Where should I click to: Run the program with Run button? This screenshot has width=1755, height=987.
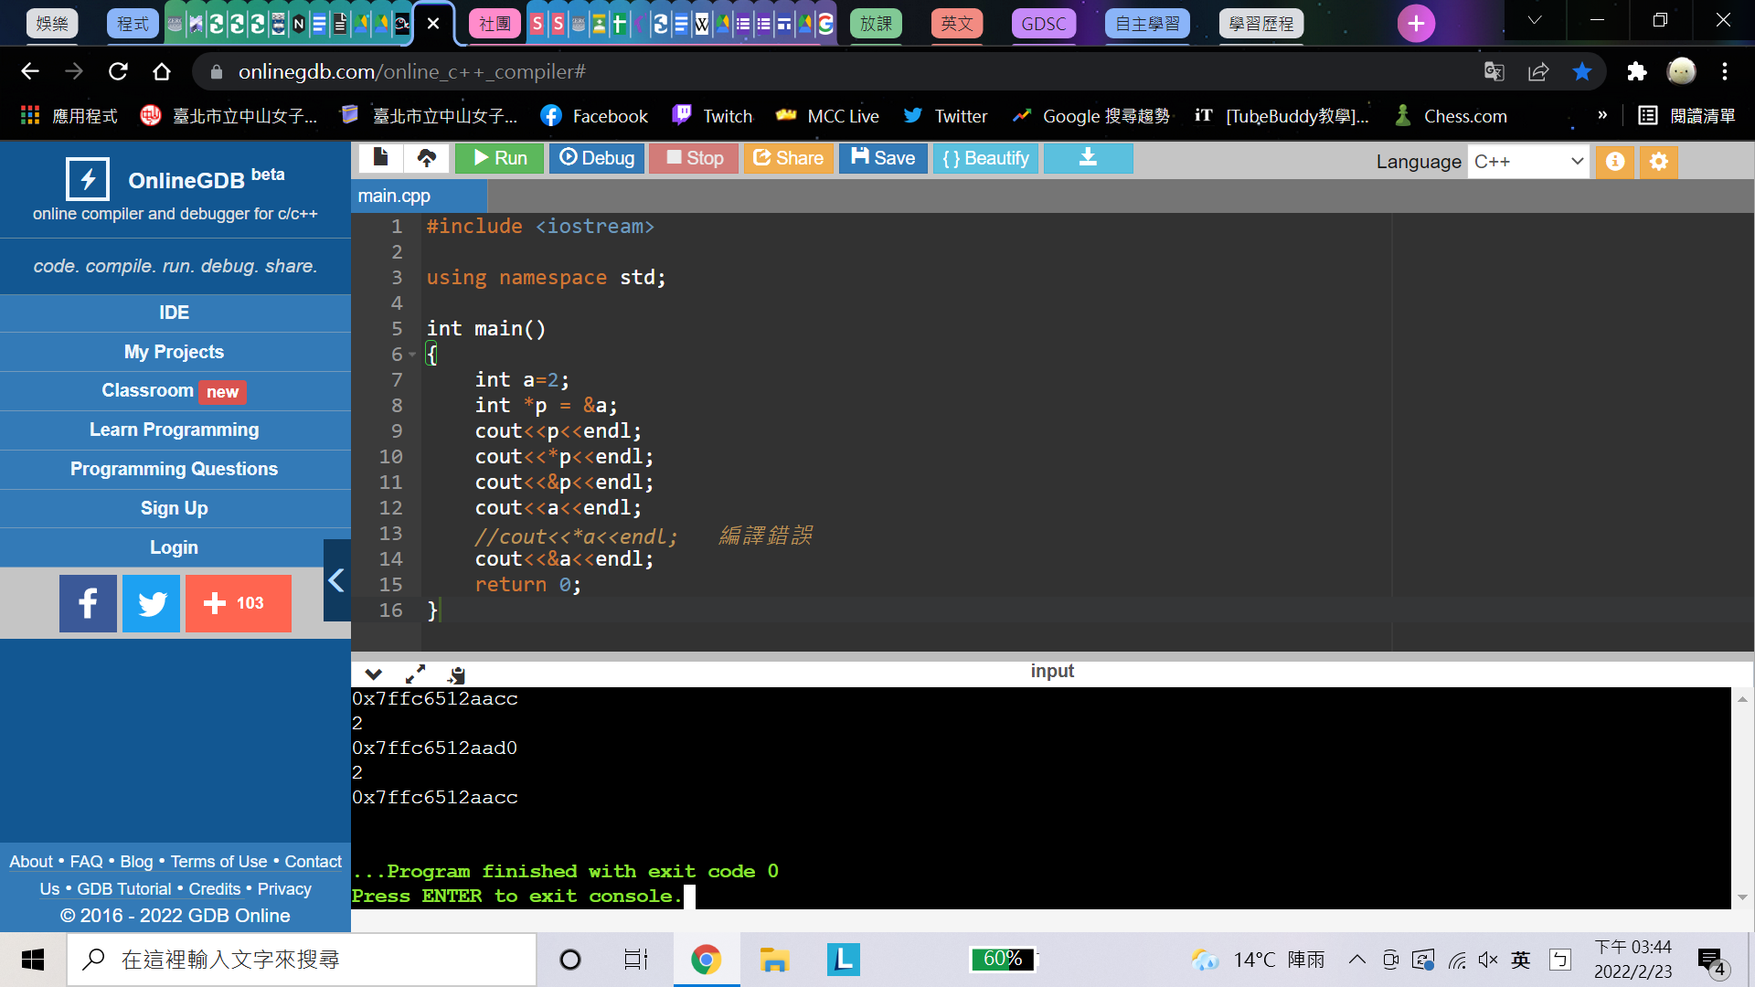pyautogui.click(x=499, y=158)
